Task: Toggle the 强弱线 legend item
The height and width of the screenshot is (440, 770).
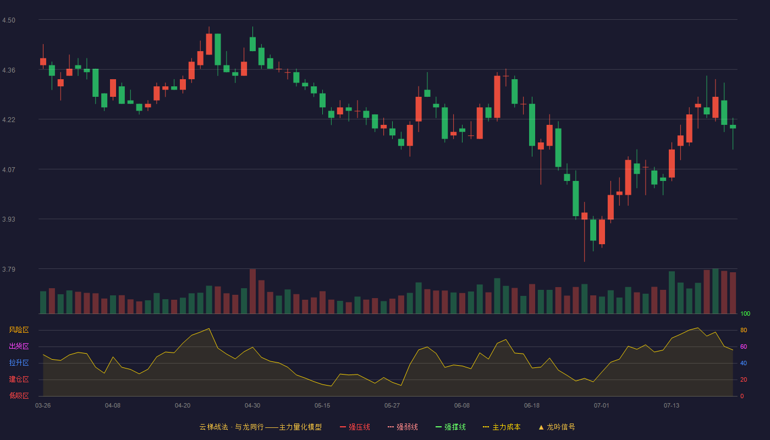Action: [x=403, y=427]
